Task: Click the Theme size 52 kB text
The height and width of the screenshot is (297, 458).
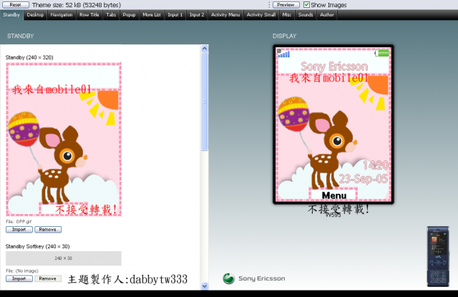Action: tap(77, 5)
